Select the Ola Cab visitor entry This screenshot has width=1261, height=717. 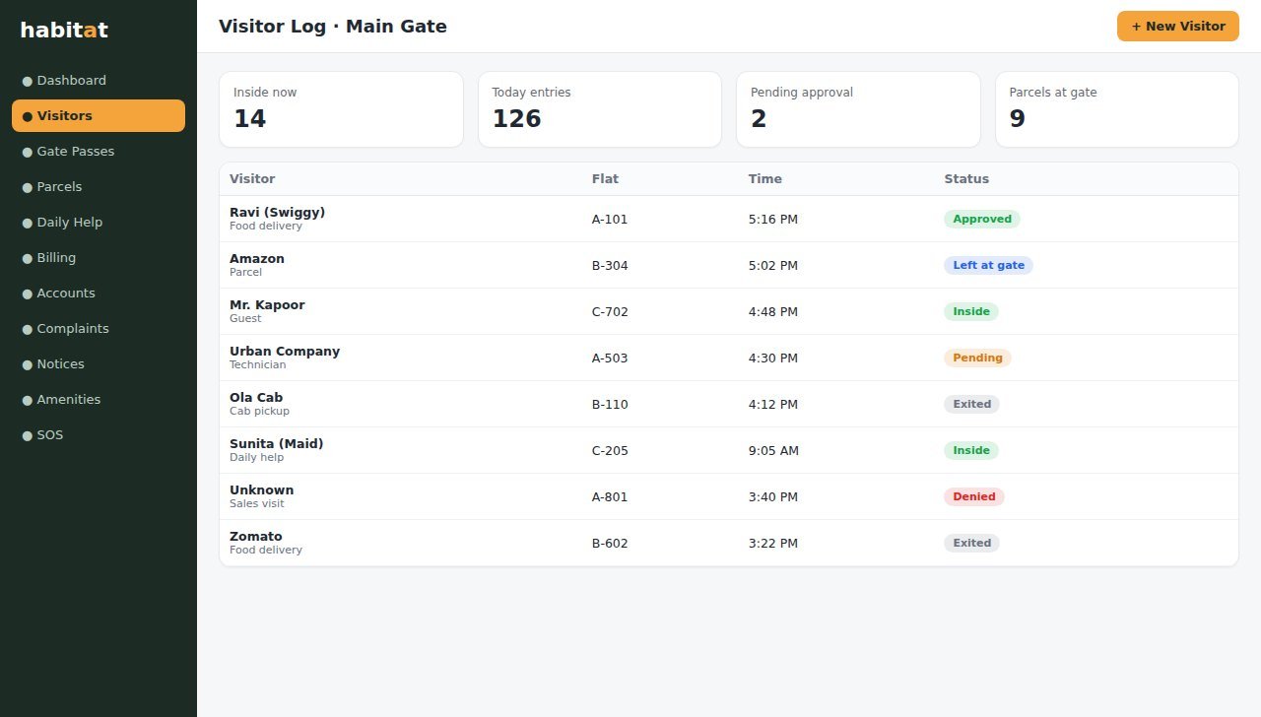point(729,404)
